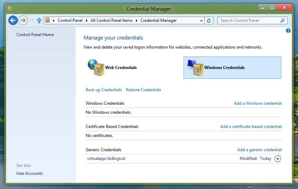Screen dimensions: 298x189
Task: Close the Credential Manager window
Action: click(x=284, y=7)
